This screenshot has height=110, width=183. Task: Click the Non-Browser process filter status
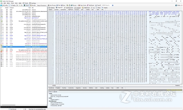point(13,109)
